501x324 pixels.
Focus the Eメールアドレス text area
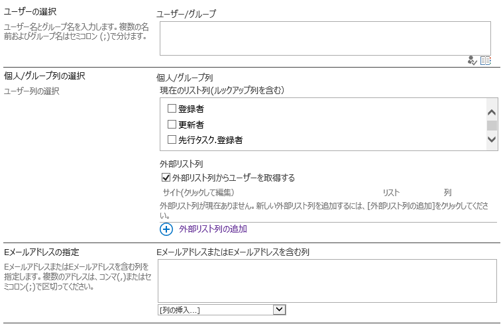(327, 281)
